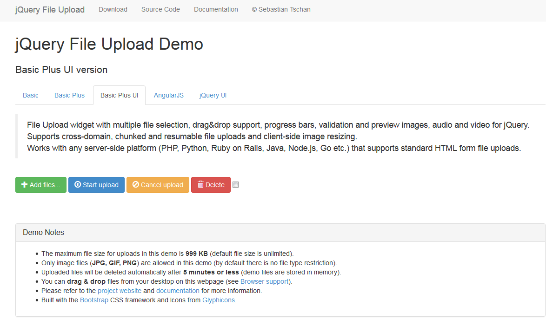Image resolution: width=546 pixels, height=332 pixels.
Task: Toggle the select-all checkbox beside Delete
Action: click(x=236, y=185)
